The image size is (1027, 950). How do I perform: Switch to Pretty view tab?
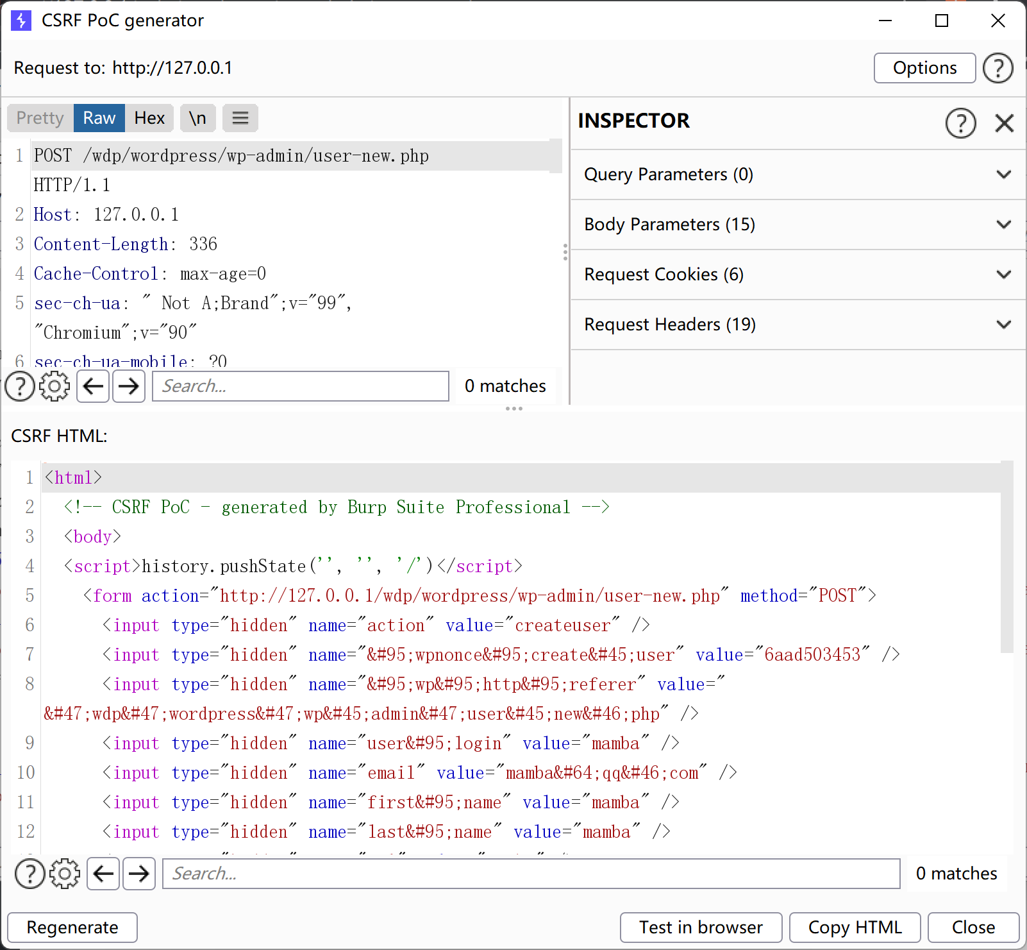coord(40,118)
